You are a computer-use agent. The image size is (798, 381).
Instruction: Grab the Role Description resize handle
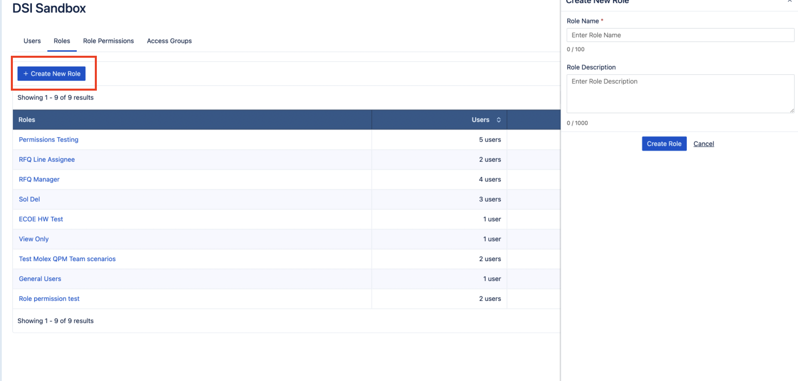[x=792, y=110]
